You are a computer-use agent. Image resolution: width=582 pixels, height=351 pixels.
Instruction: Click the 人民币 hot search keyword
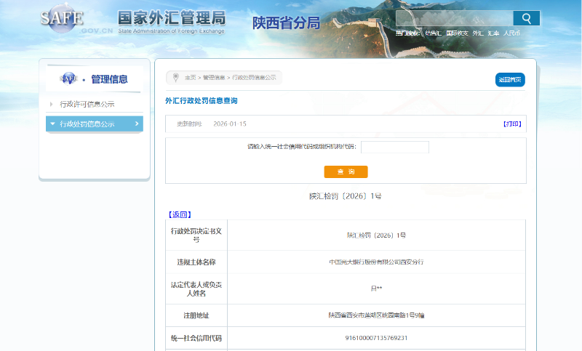(x=512, y=33)
